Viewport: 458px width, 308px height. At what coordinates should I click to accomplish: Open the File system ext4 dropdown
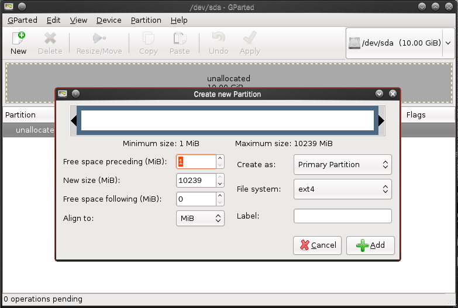[343, 189]
